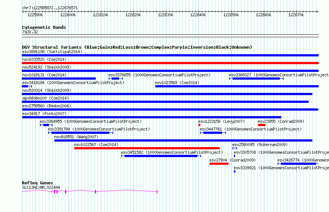Screen dimensions: 329x212
Task: Select esv3305708 variant label
Action: point(281,152)
